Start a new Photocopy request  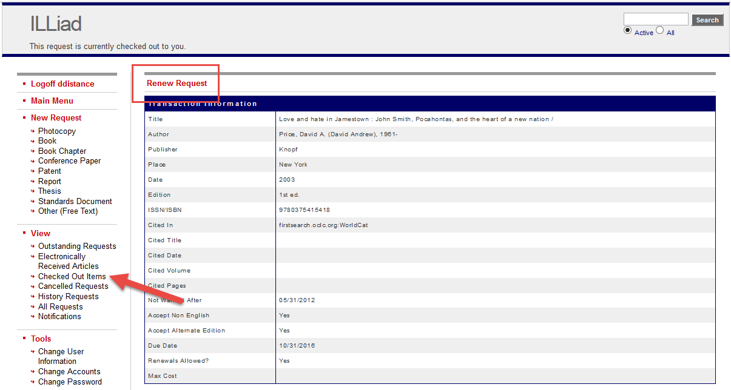click(56, 131)
